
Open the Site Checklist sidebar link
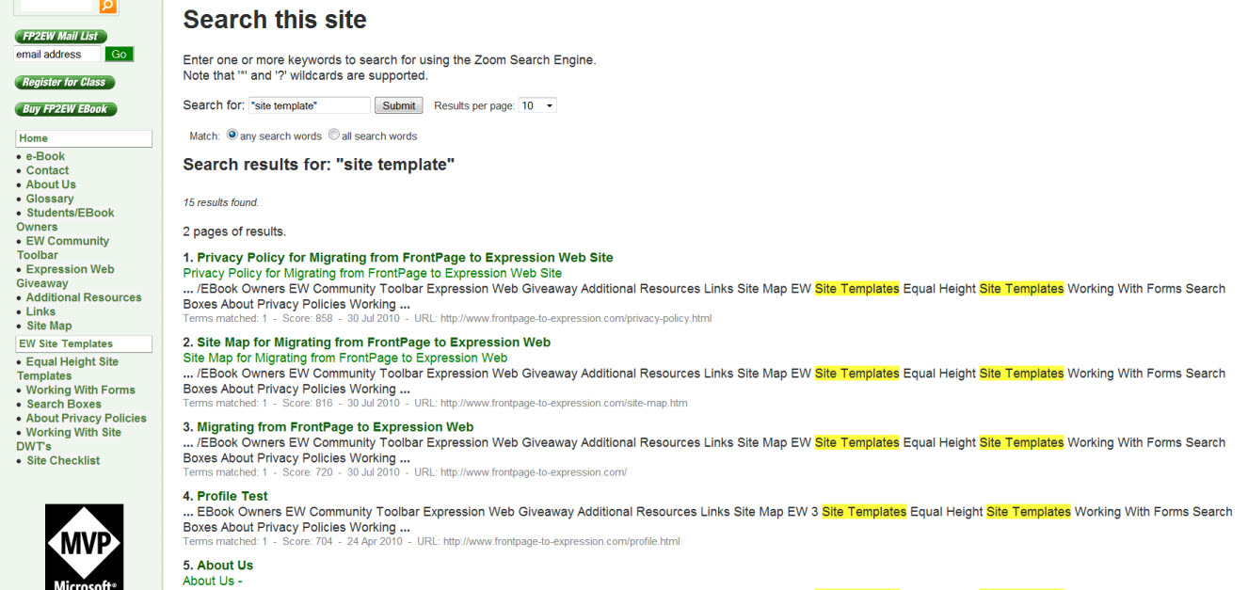(x=63, y=460)
